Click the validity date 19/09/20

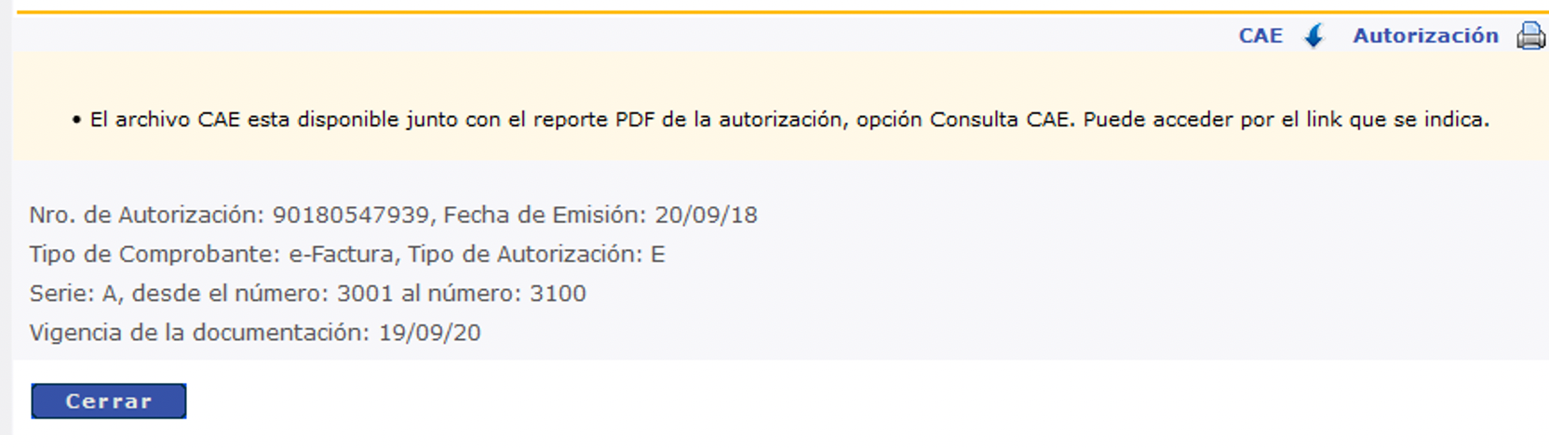[x=429, y=333]
